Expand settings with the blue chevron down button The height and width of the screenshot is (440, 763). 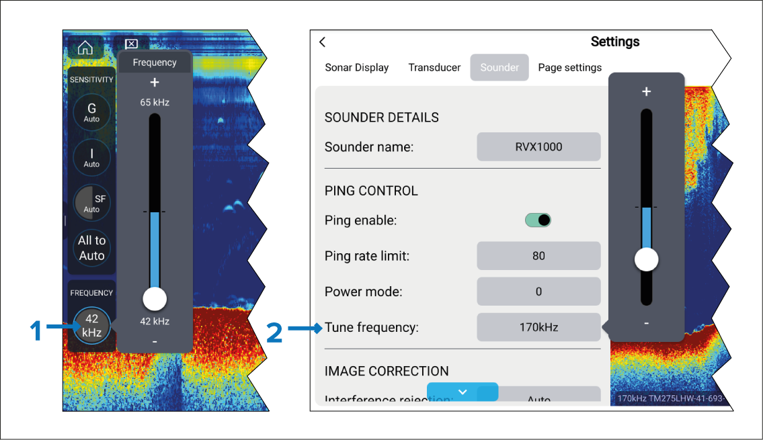coord(463,392)
